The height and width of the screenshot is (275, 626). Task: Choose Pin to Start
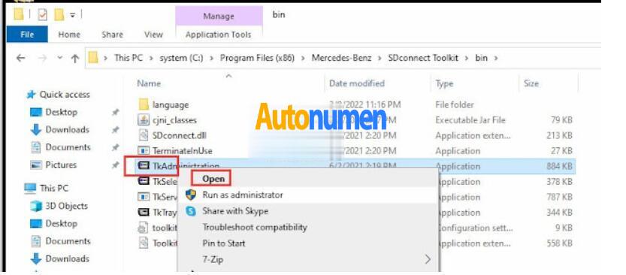point(224,243)
